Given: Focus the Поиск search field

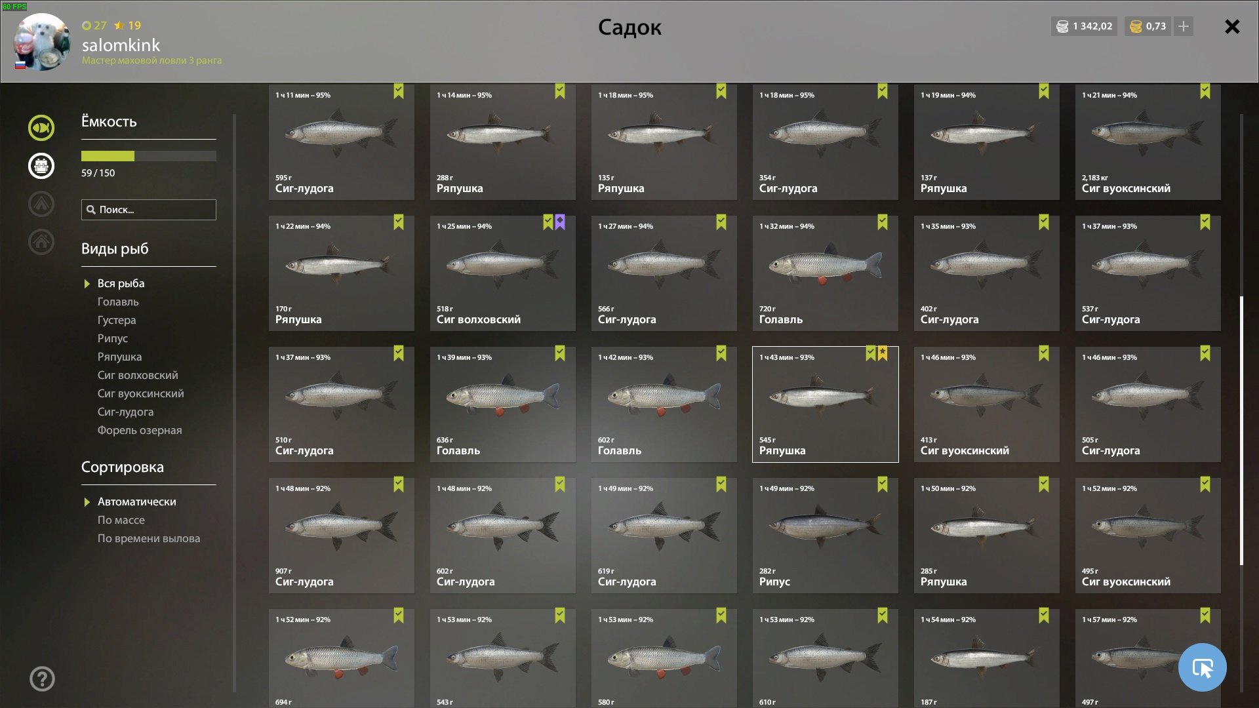Looking at the screenshot, I should pyautogui.click(x=149, y=210).
